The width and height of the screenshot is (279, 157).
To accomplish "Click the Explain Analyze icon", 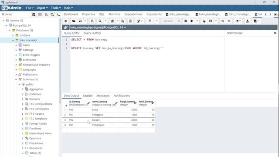I will pyautogui.click(x=210, y=21).
